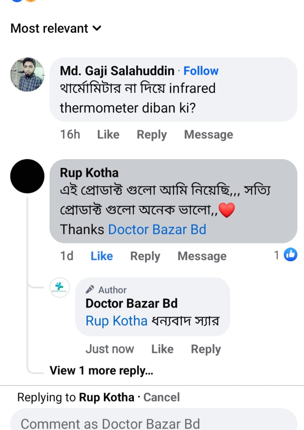Open Doctor Bazar Bd logo avatar
The image size is (304, 430).
(x=60, y=288)
